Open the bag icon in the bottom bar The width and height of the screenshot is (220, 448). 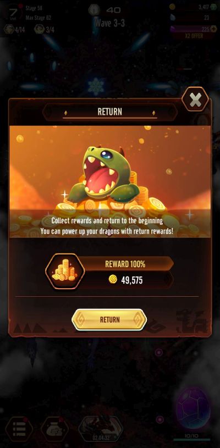pyautogui.click(x=54, y=429)
